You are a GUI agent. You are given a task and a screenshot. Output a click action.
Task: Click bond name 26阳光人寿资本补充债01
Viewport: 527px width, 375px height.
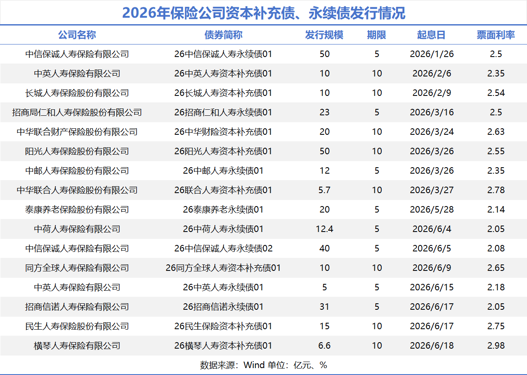pos(223,151)
